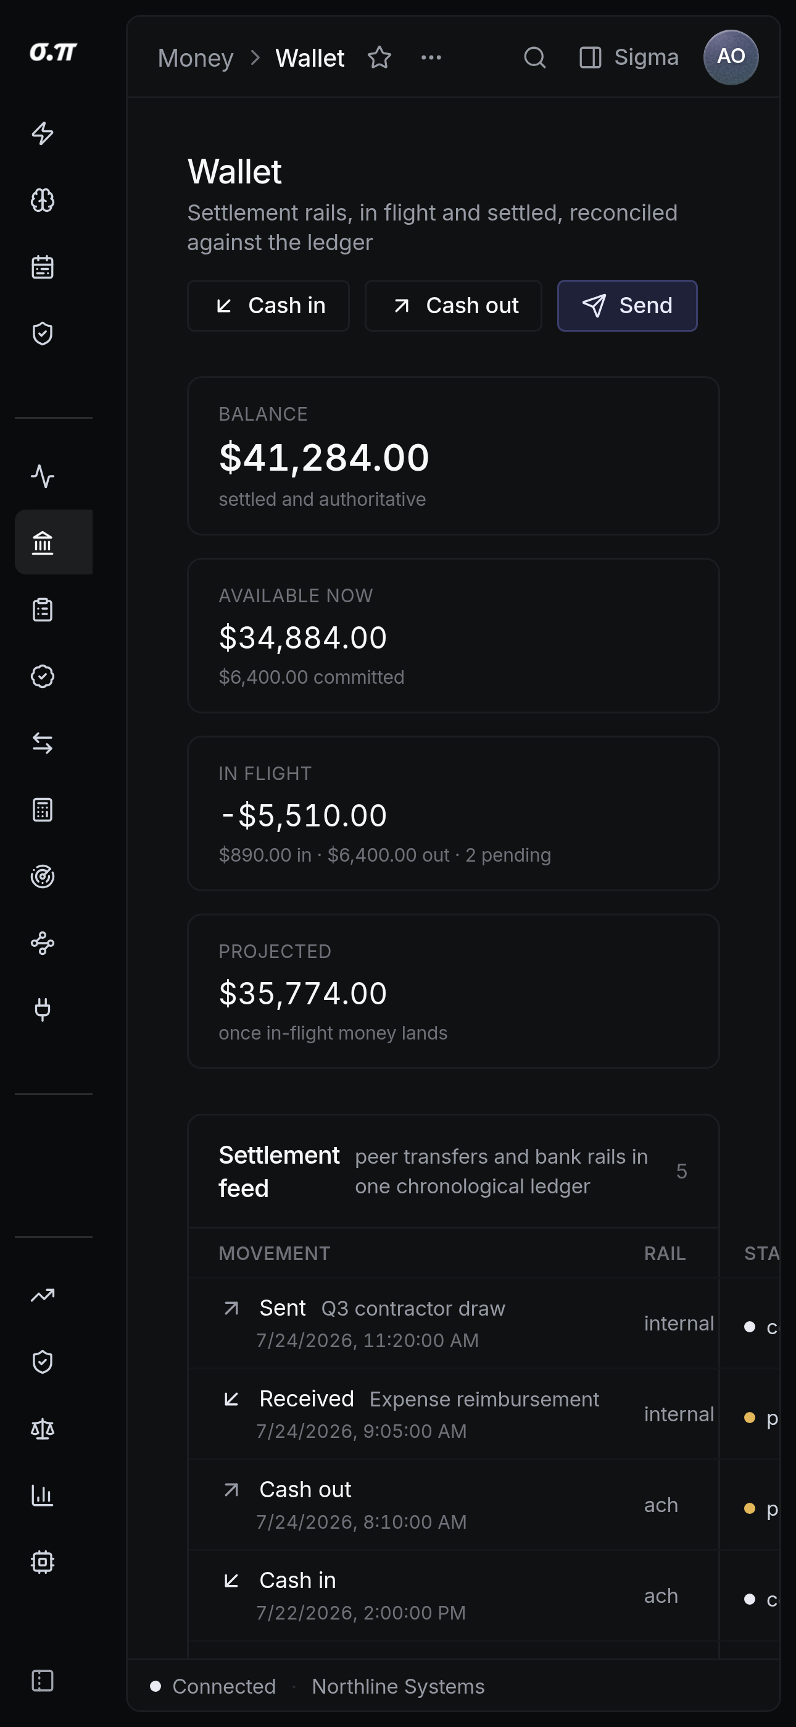This screenshot has width=796, height=1727.
Task: Open the search icon in header
Action: click(535, 57)
